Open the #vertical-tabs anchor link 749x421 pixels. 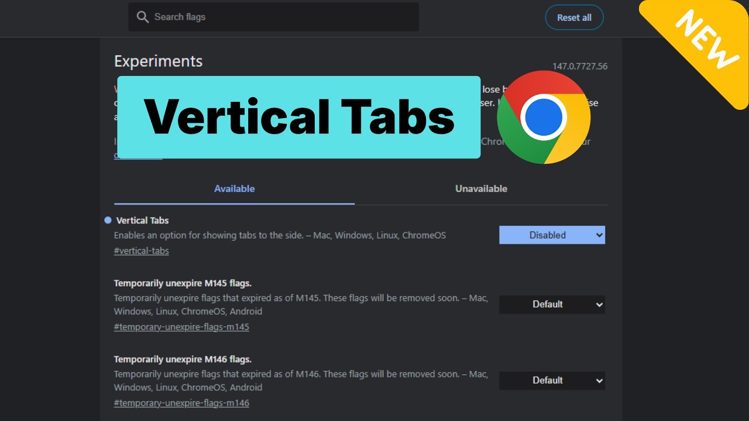pyautogui.click(x=141, y=251)
